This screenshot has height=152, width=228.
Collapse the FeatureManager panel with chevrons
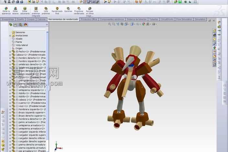47,25
